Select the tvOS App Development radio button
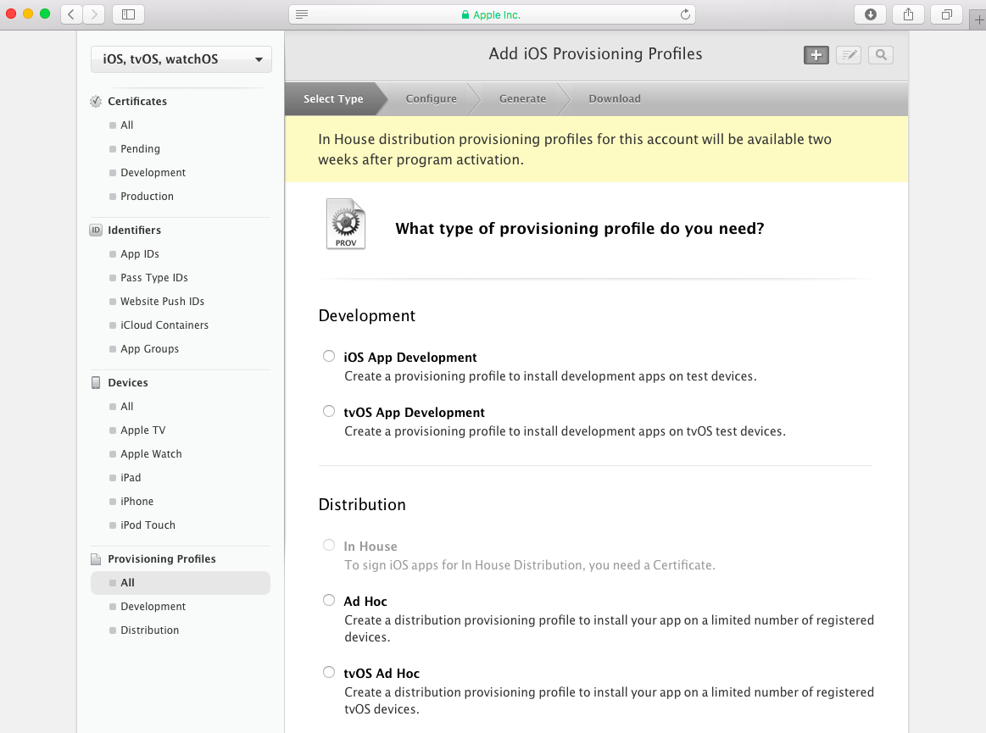Screen dimensions: 986x733 [329, 412]
